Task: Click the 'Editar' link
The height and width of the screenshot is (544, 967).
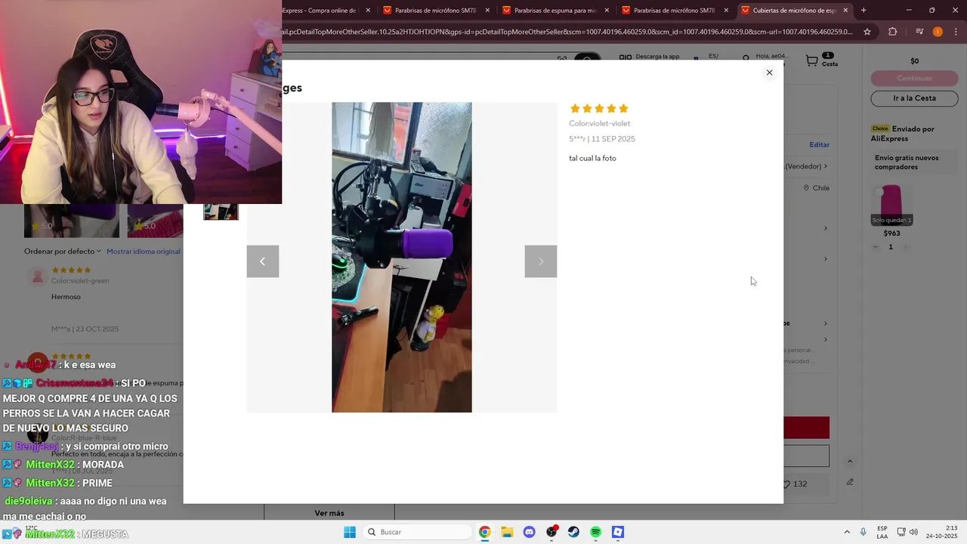Action: pyautogui.click(x=819, y=144)
